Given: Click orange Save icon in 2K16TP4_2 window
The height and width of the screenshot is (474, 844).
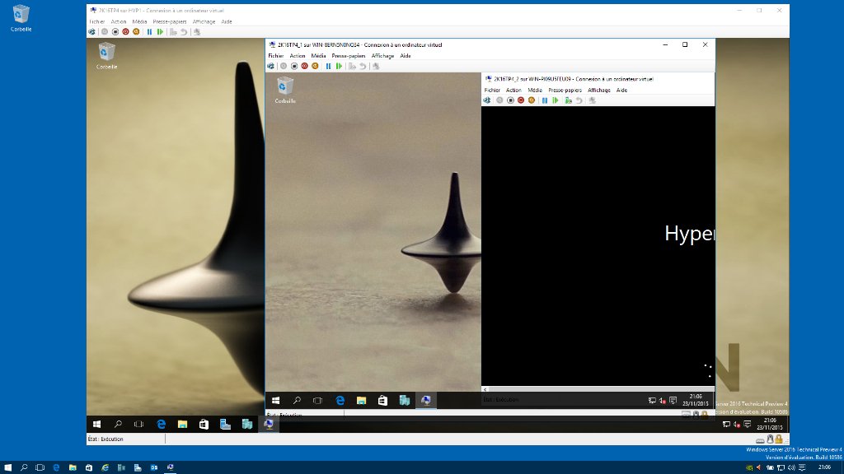Looking at the screenshot, I should [x=532, y=100].
